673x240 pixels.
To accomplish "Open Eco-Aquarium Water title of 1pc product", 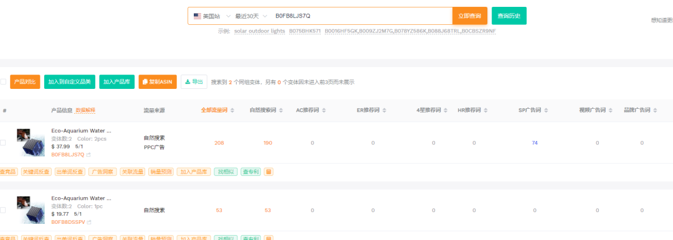I will 81,198.
